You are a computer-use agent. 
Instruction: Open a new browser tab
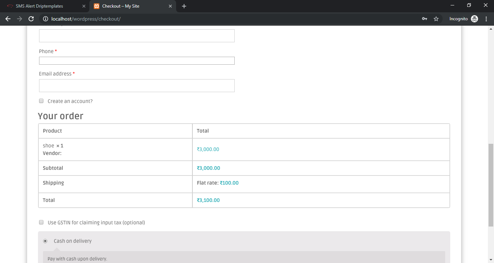(x=184, y=6)
